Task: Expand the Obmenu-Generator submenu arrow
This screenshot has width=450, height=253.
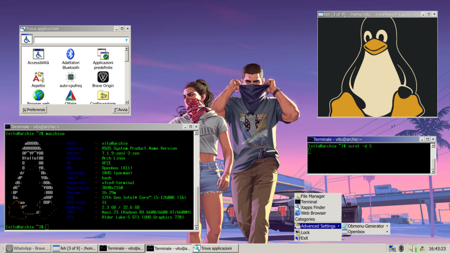Action: [x=387, y=226]
